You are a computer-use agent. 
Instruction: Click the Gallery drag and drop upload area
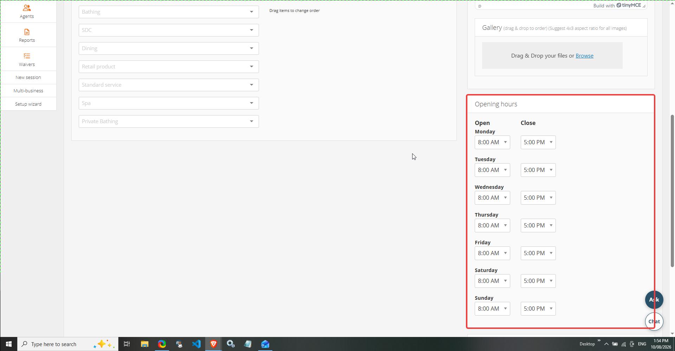(x=552, y=55)
